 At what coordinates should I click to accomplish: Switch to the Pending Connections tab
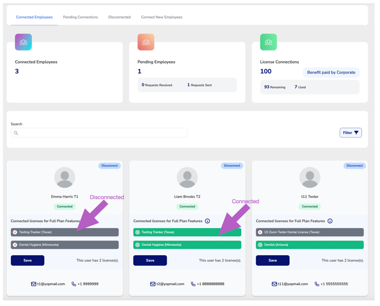[81, 17]
